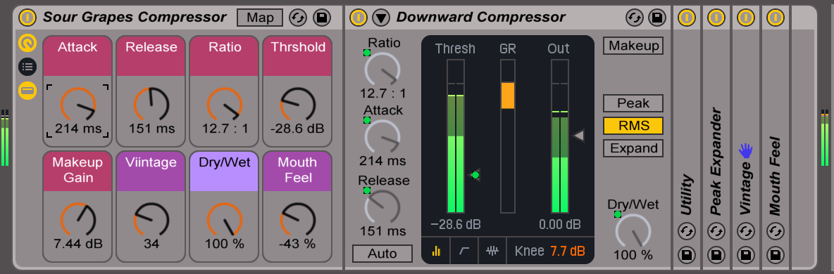Select the Expand mode

coord(633,148)
